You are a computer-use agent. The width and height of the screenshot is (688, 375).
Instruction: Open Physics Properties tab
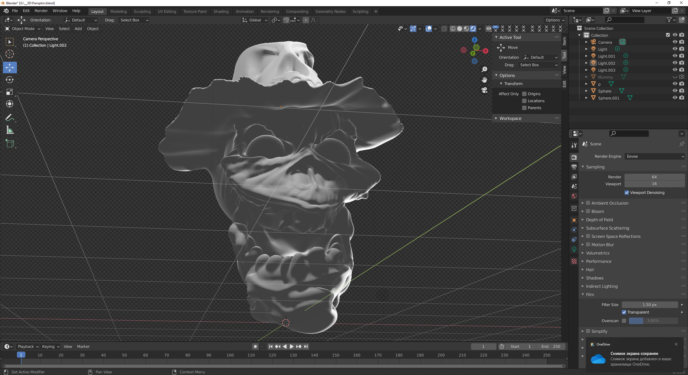point(574,230)
